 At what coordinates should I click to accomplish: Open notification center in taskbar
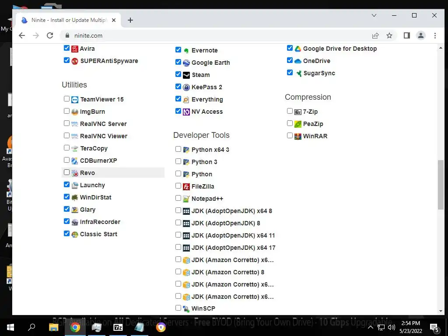tap(434, 327)
